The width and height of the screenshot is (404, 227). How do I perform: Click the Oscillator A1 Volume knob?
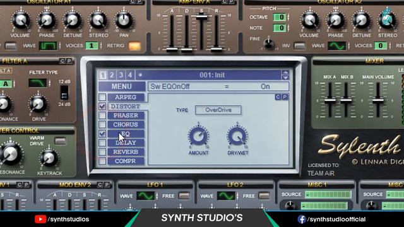pos(21,20)
